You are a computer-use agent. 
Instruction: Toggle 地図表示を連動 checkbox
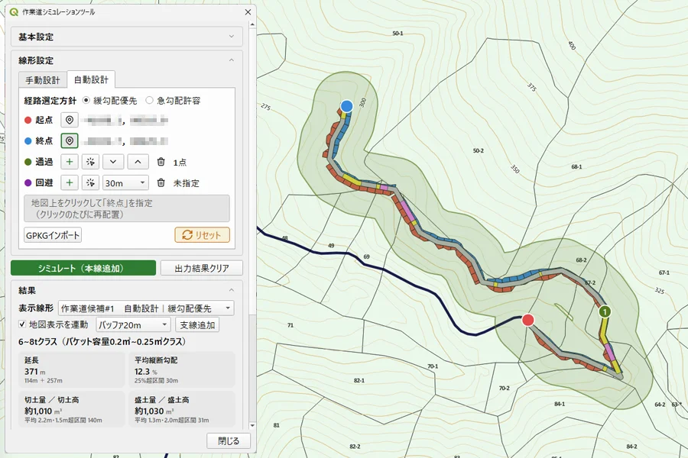(x=22, y=324)
